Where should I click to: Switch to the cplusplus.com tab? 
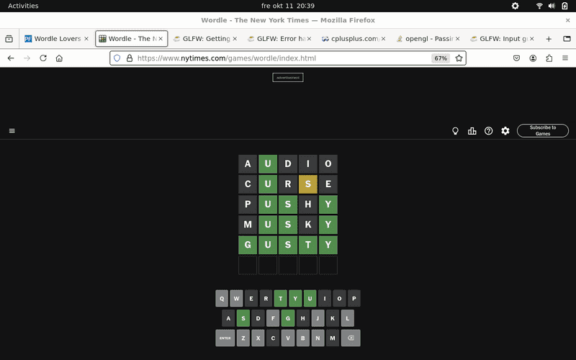pyautogui.click(x=354, y=39)
